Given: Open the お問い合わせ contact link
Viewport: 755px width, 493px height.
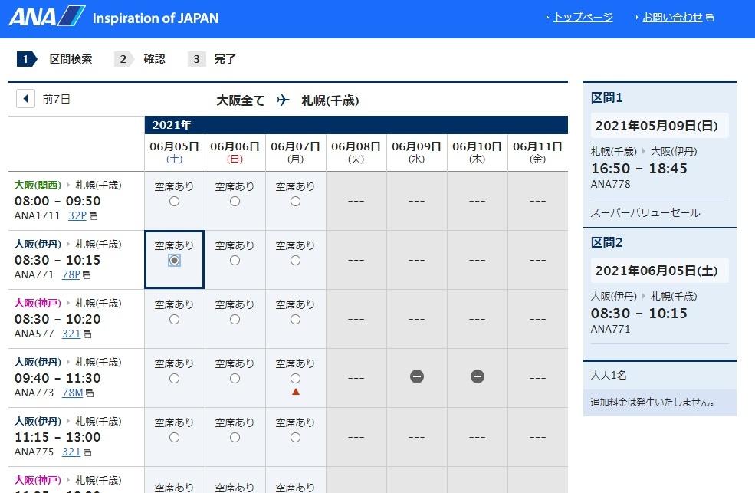Looking at the screenshot, I should (x=671, y=17).
